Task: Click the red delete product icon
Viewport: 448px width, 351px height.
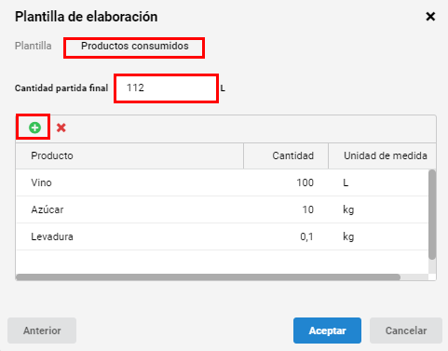Action: click(61, 128)
